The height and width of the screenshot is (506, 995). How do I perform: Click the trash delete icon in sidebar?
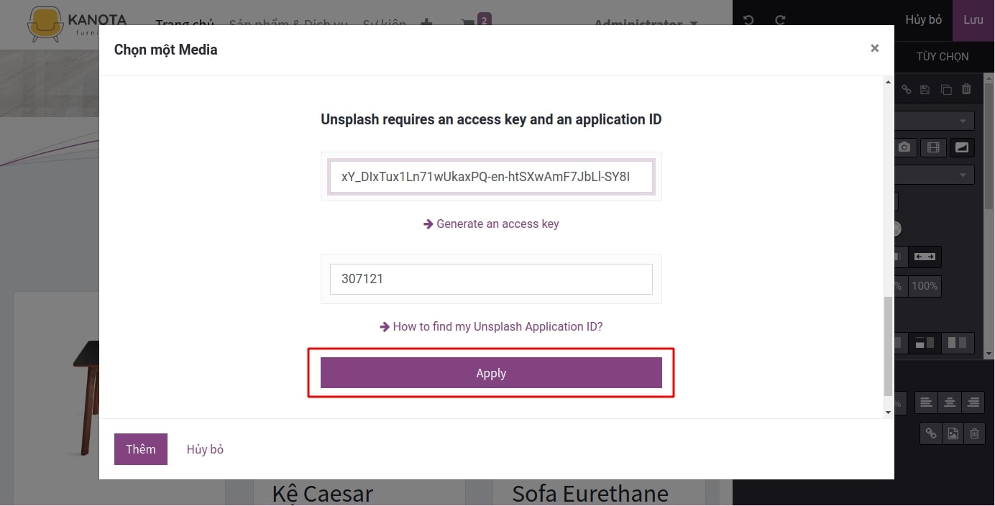[x=966, y=89]
